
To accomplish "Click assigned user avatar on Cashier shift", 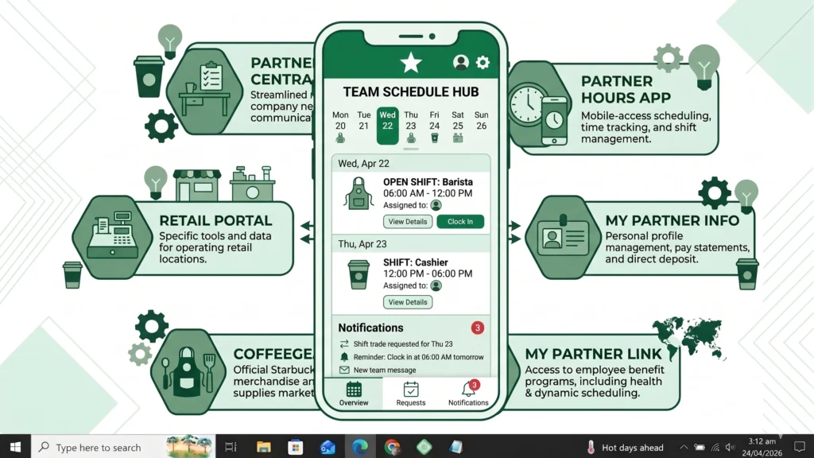I will tap(436, 285).
